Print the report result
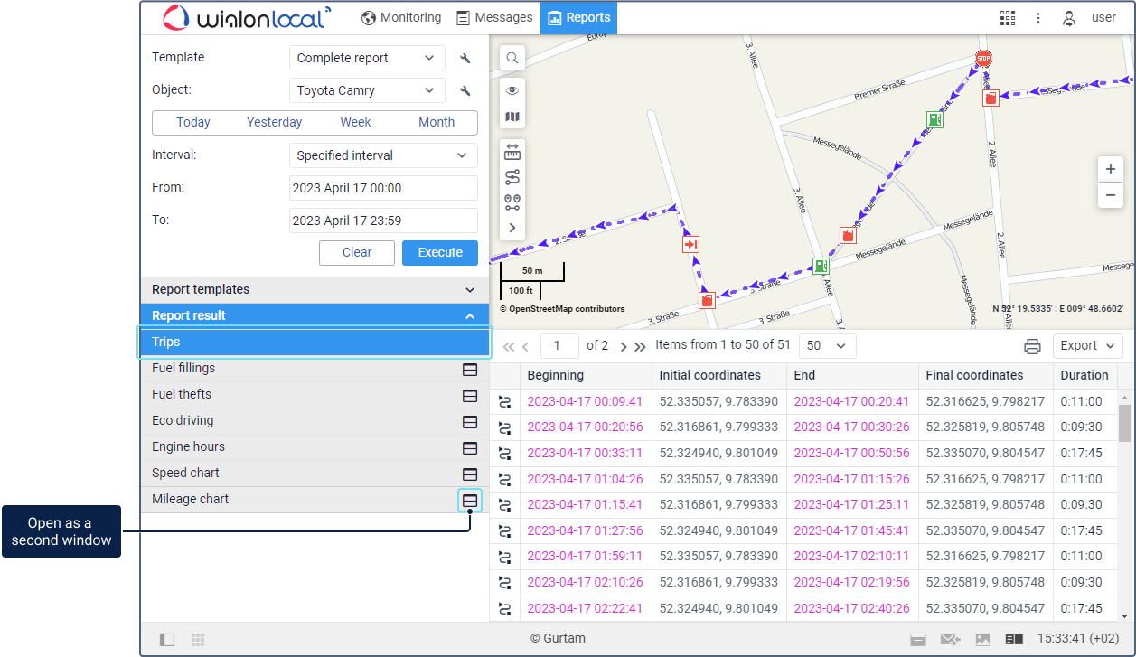Image resolution: width=1136 pixels, height=657 pixels. point(1032,346)
